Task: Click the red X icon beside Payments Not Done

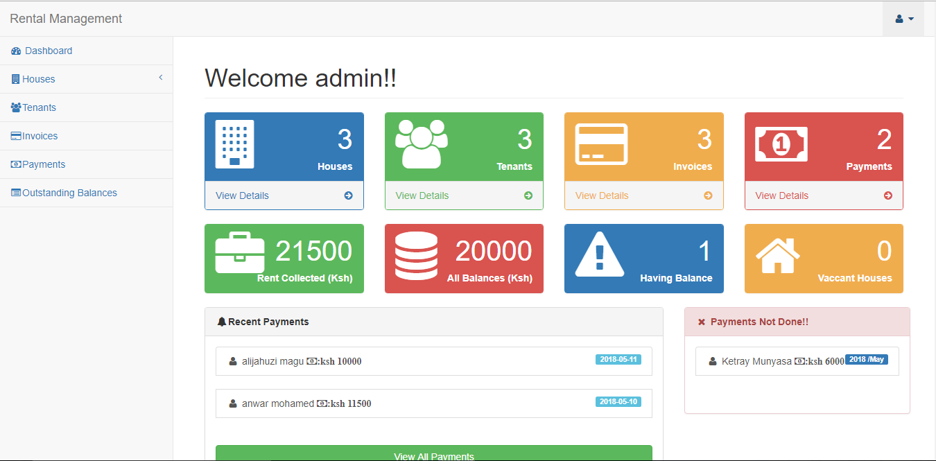Action: [x=701, y=322]
